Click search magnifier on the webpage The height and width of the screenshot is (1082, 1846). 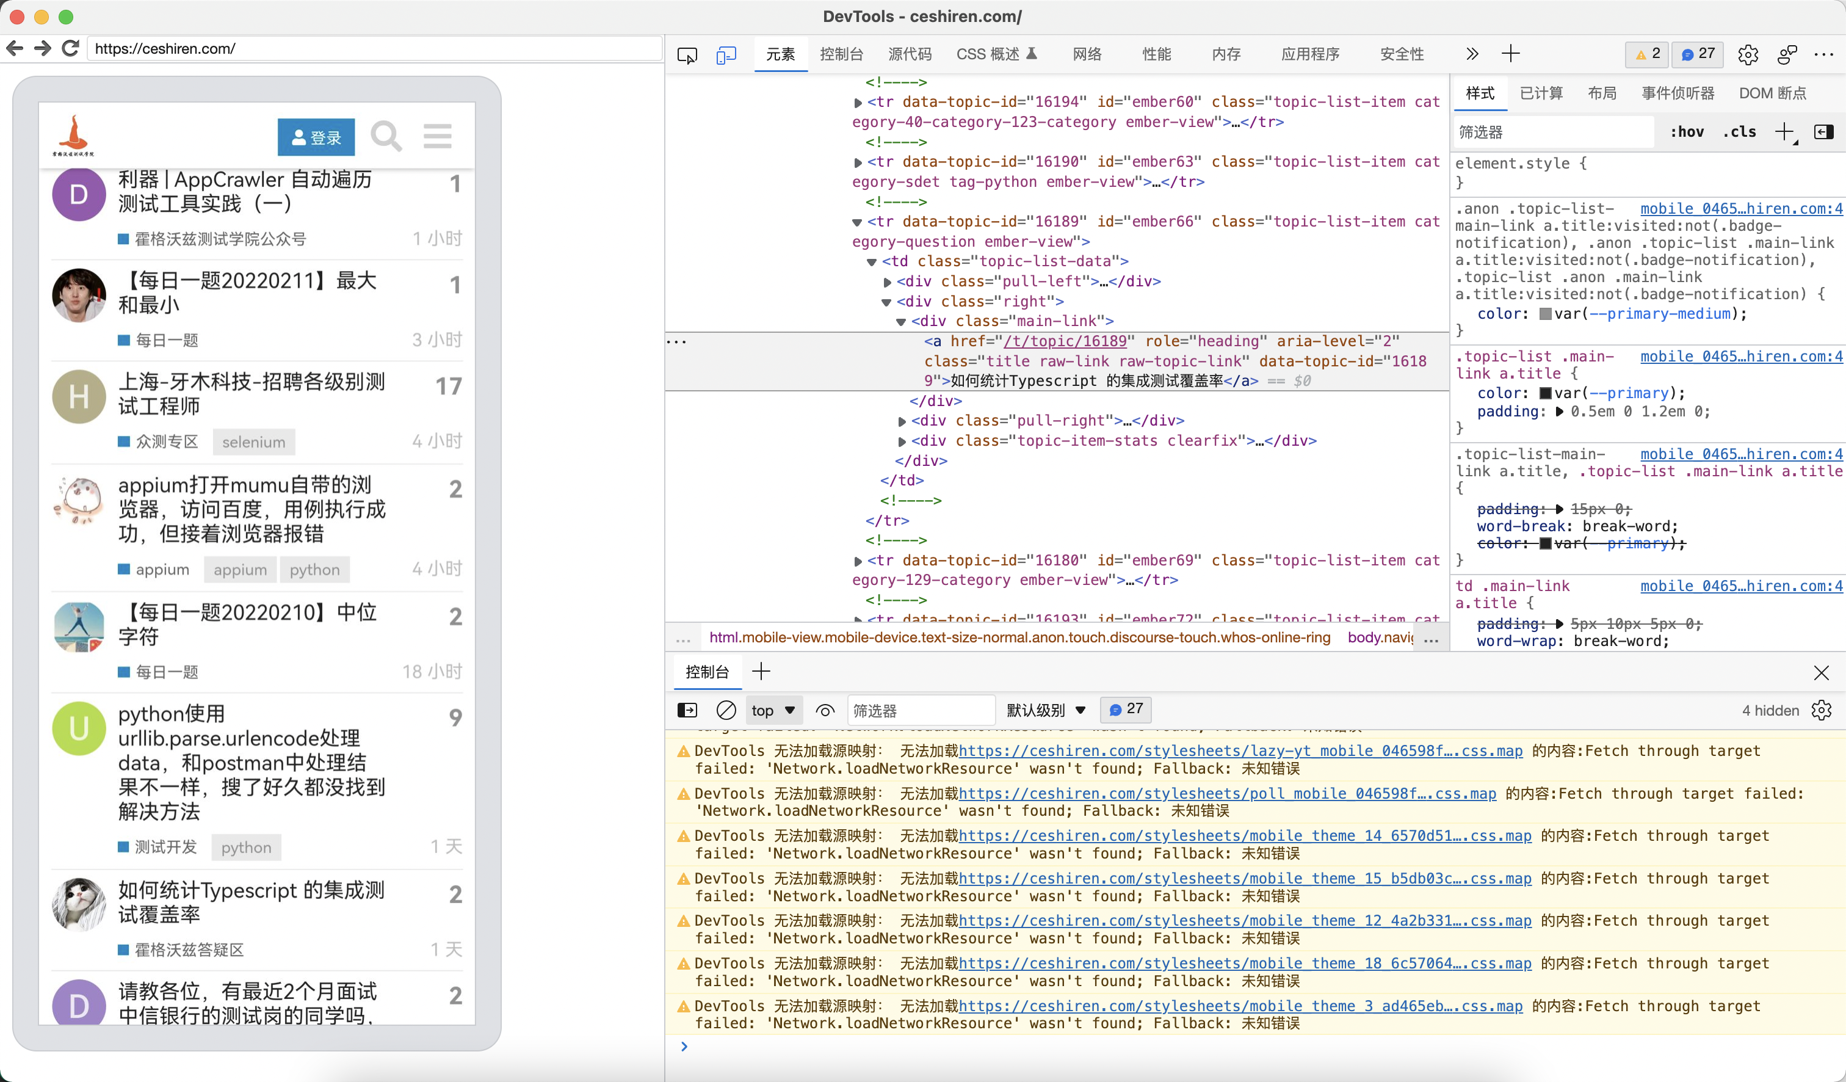[386, 136]
